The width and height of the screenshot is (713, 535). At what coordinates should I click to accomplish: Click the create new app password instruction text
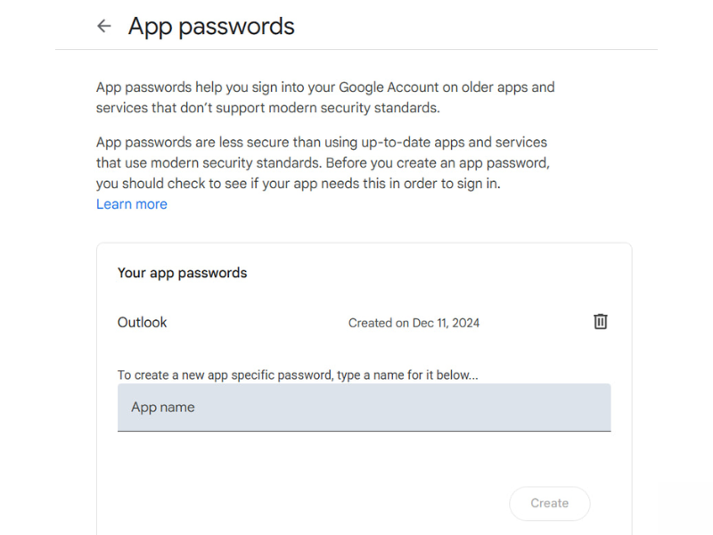(x=298, y=375)
